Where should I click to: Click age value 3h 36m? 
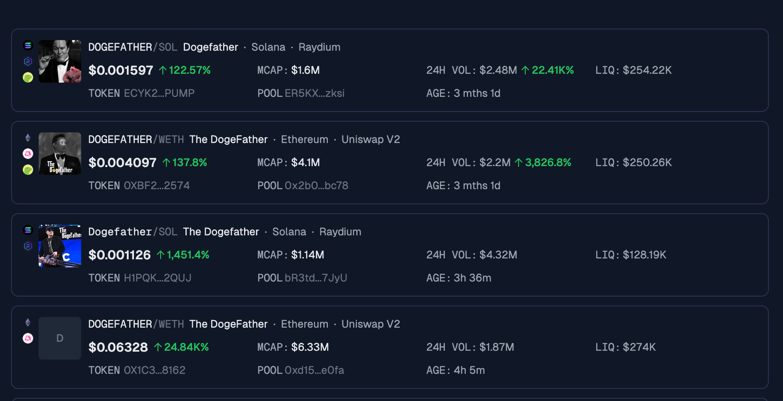click(472, 278)
